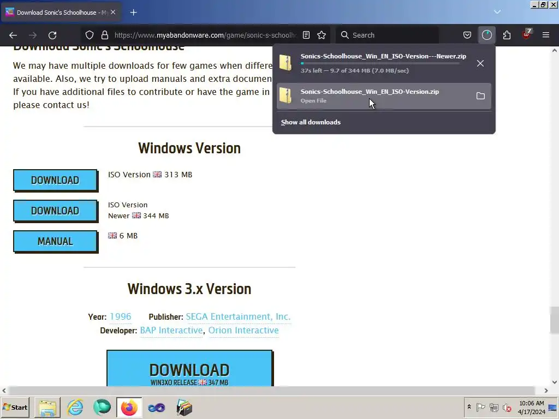This screenshot has width=559, height=419.
Task: Open the archive tool taskbar icon
Action: 184,408
